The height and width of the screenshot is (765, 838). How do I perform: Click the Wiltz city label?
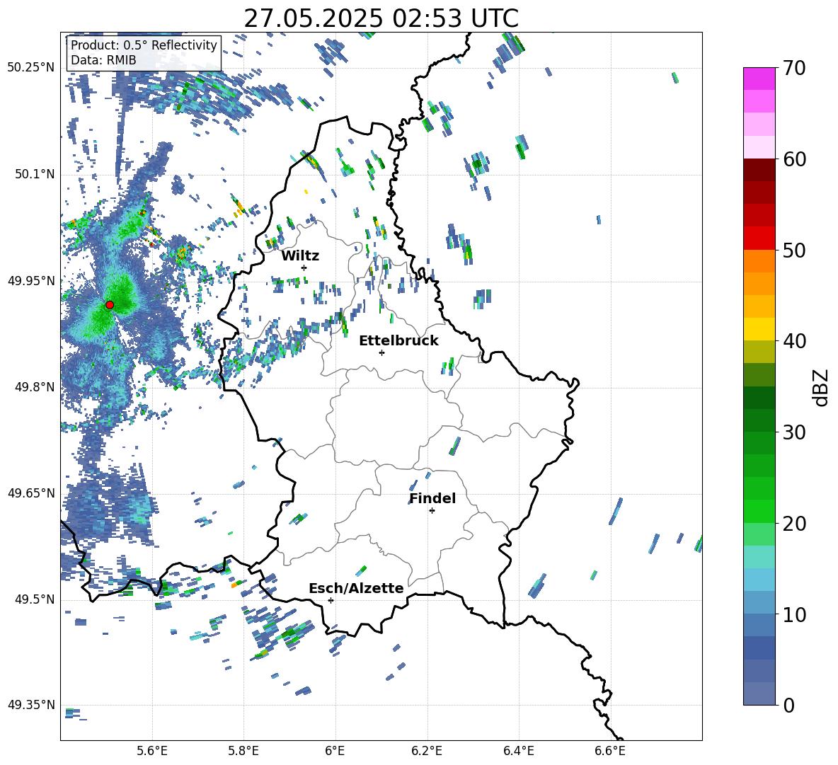coord(300,256)
